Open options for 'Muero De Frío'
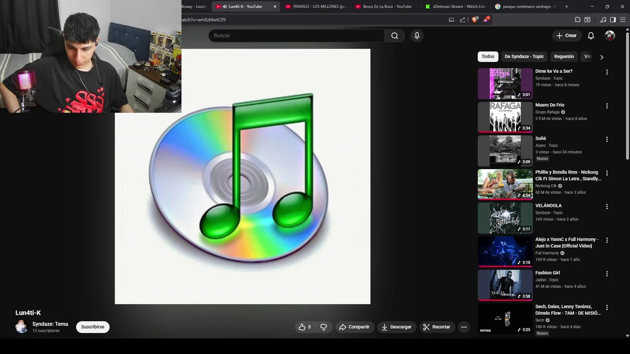 tap(607, 106)
